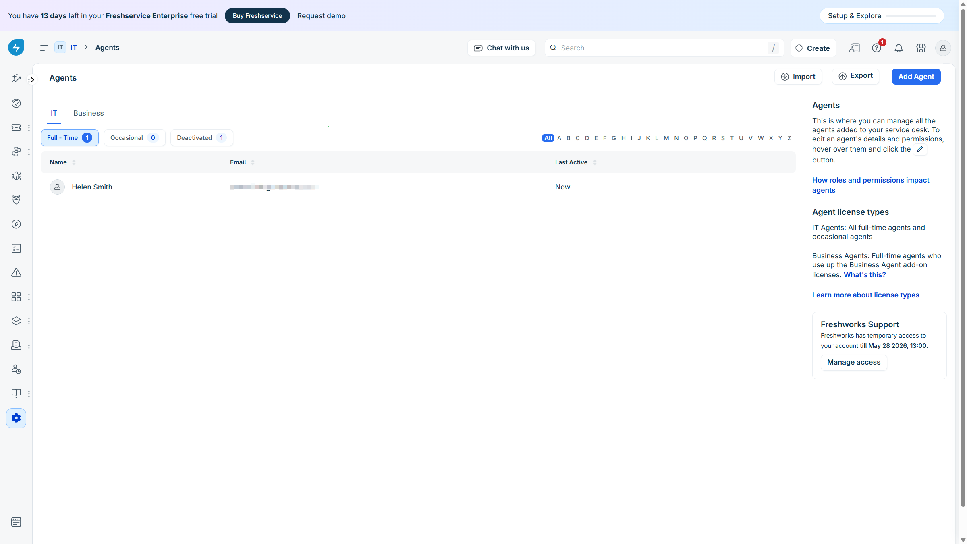
Task: Open the Releases shield sidebar icon
Action: point(16,200)
